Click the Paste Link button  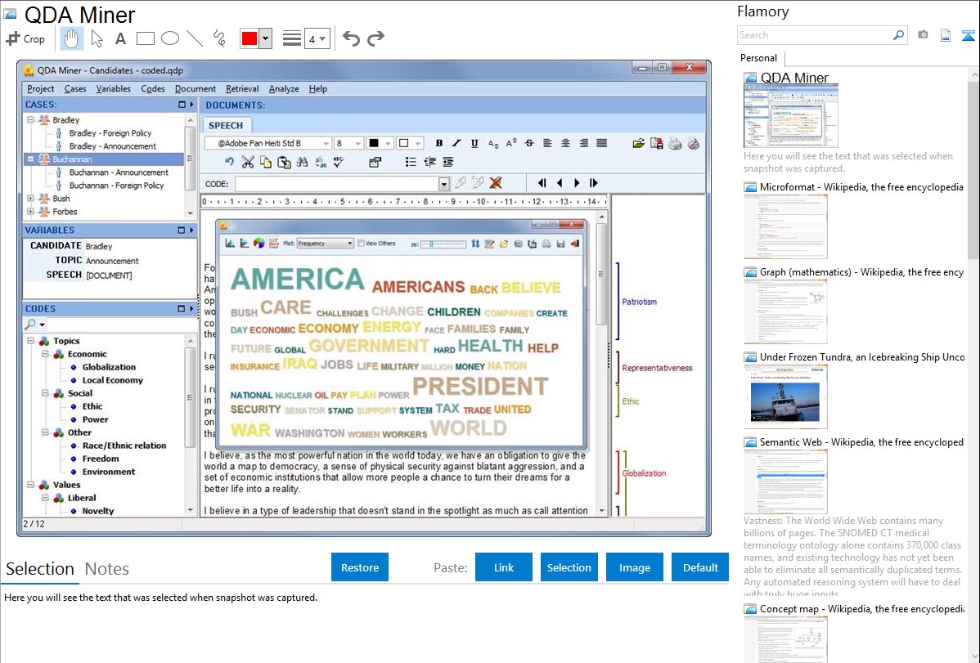pyautogui.click(x=504, y=567)
